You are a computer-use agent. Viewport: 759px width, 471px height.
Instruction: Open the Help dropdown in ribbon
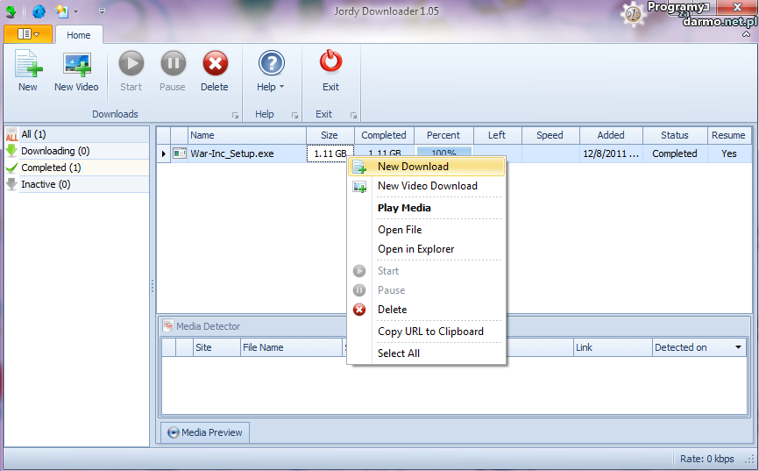click(271, 71)
